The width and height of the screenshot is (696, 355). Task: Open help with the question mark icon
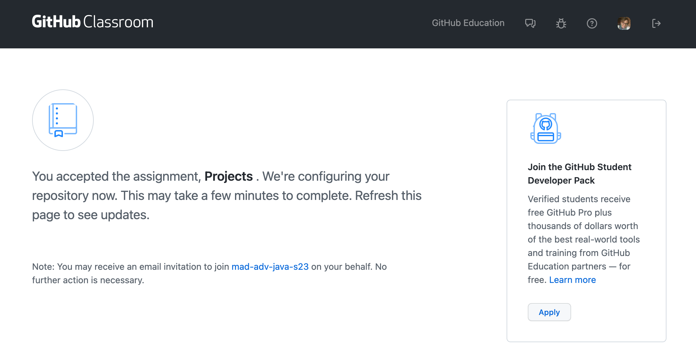[x=592, y=23]
